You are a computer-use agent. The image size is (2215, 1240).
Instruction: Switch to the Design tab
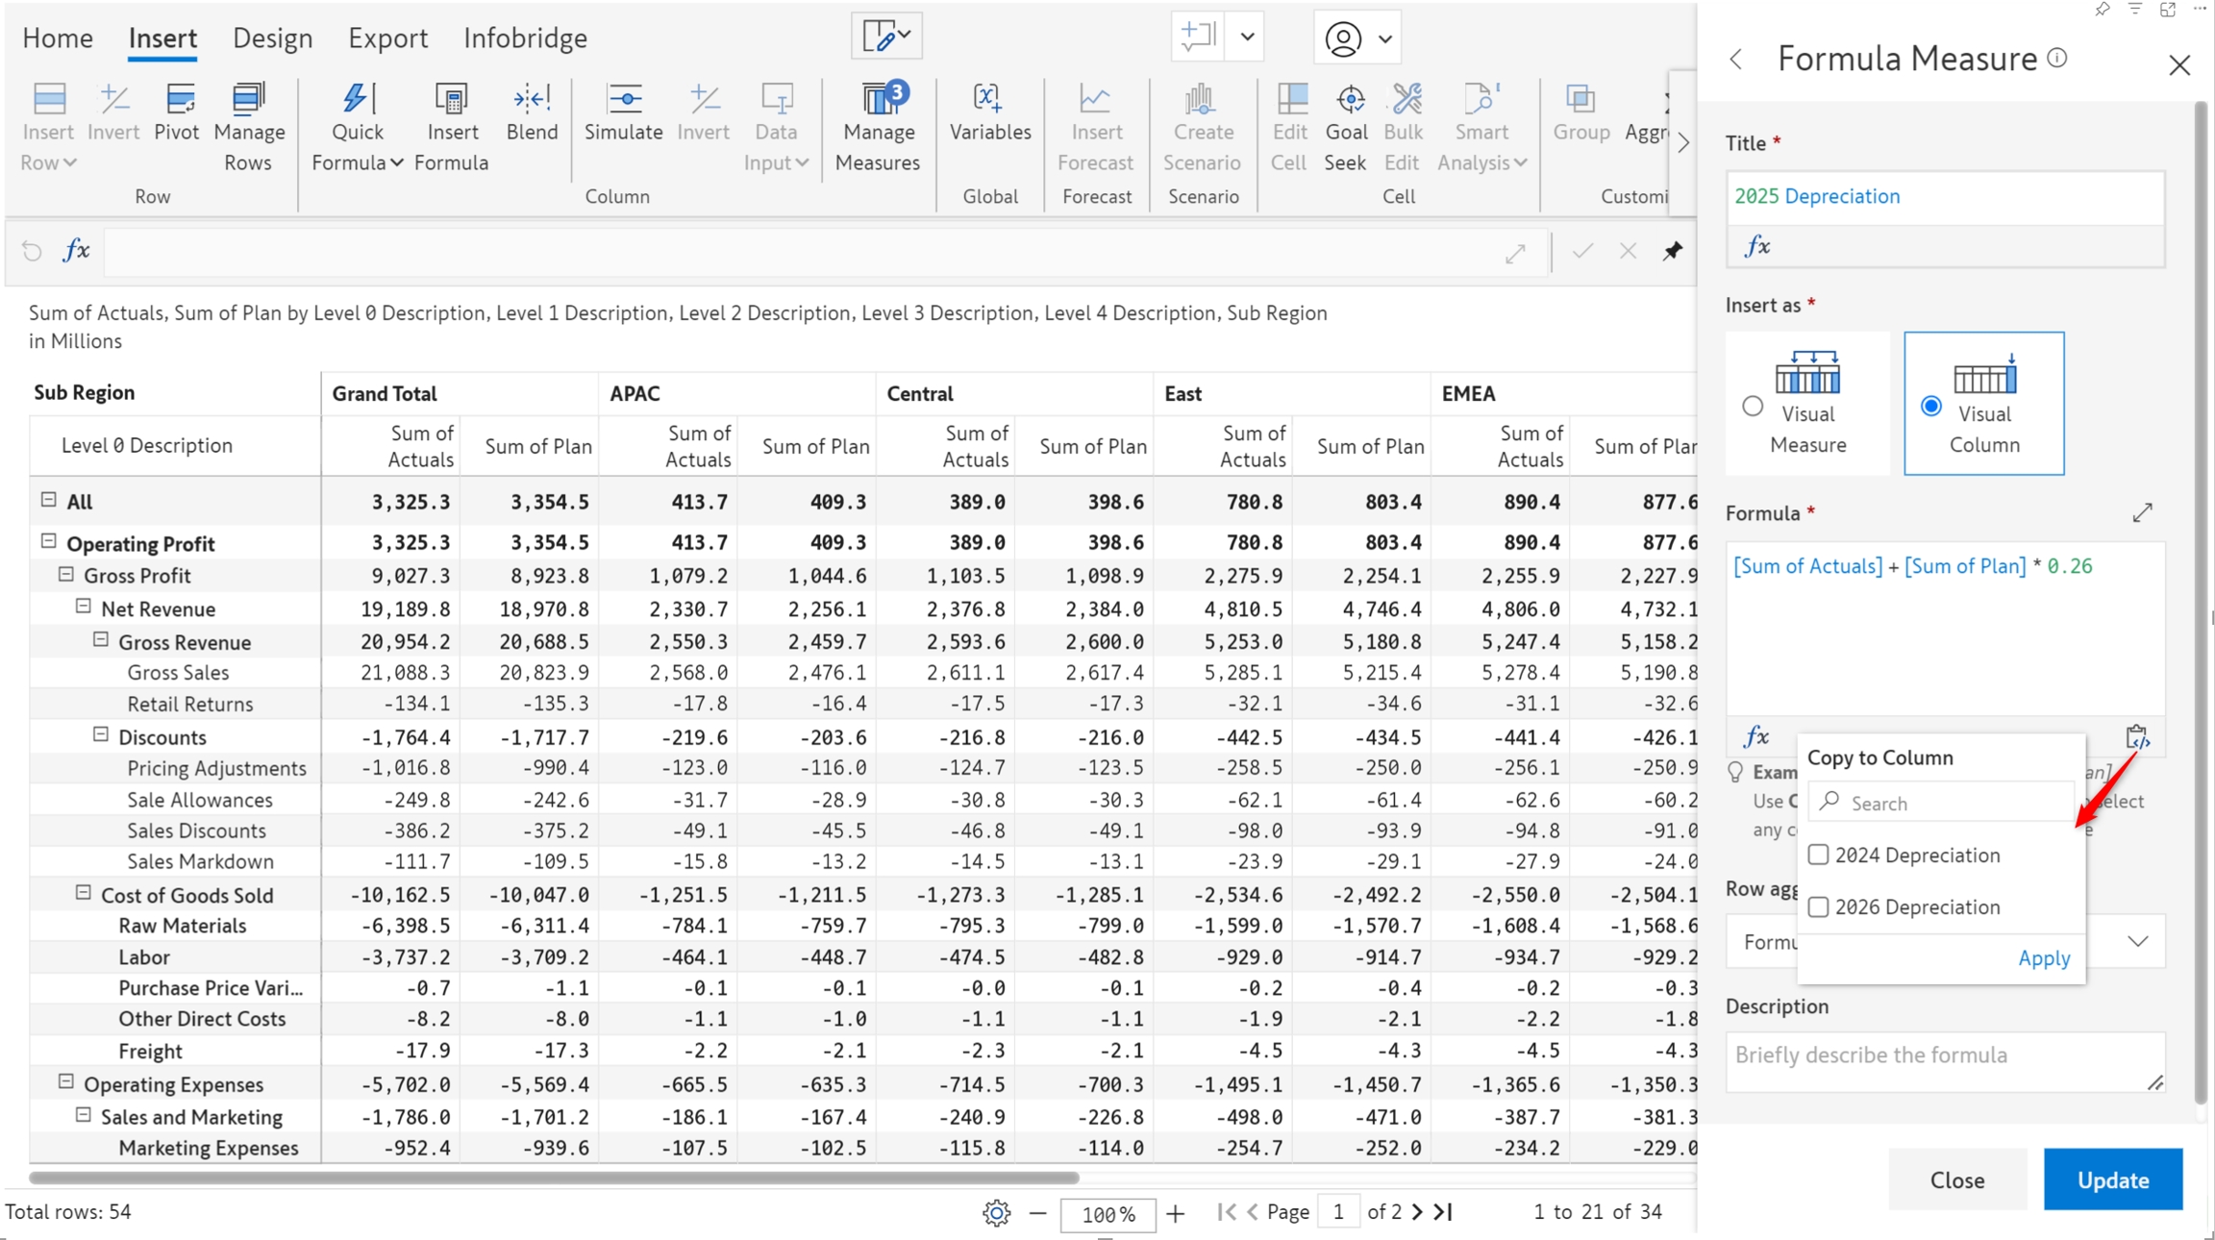tap(272, 38)
